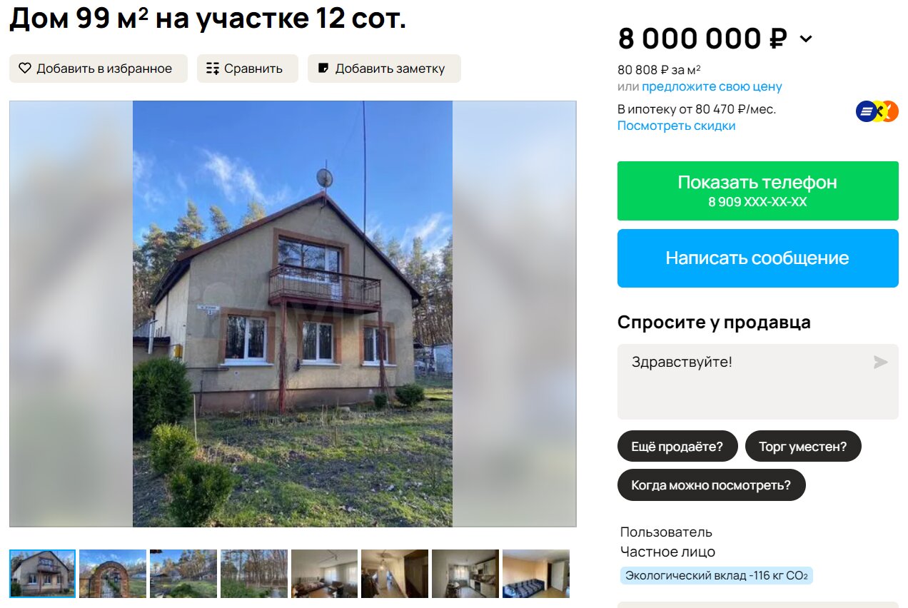Select the Торг уместен? quick question

tap(803, 447)
